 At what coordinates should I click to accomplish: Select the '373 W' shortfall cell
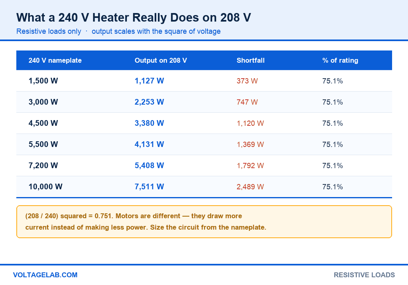(x=247, y=81)
